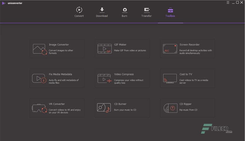Viewport: 245px width, 141px height.
Task: Switch to the Burn tab label
Action: (x=125, y=16)
